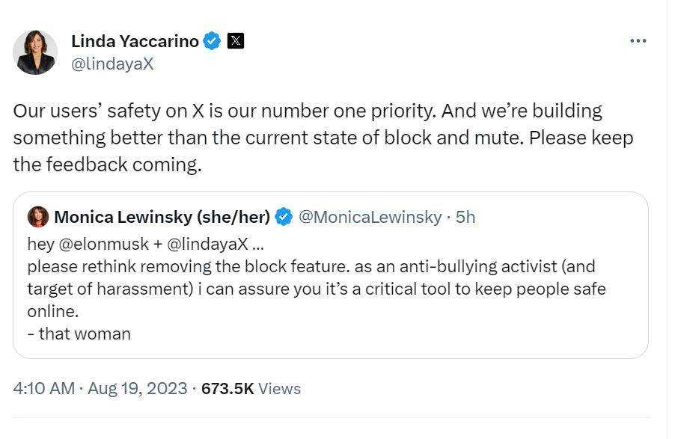Click the '- that woman' signature line
The width and height of the screenshot is (678, 439).
pos(79,334)
